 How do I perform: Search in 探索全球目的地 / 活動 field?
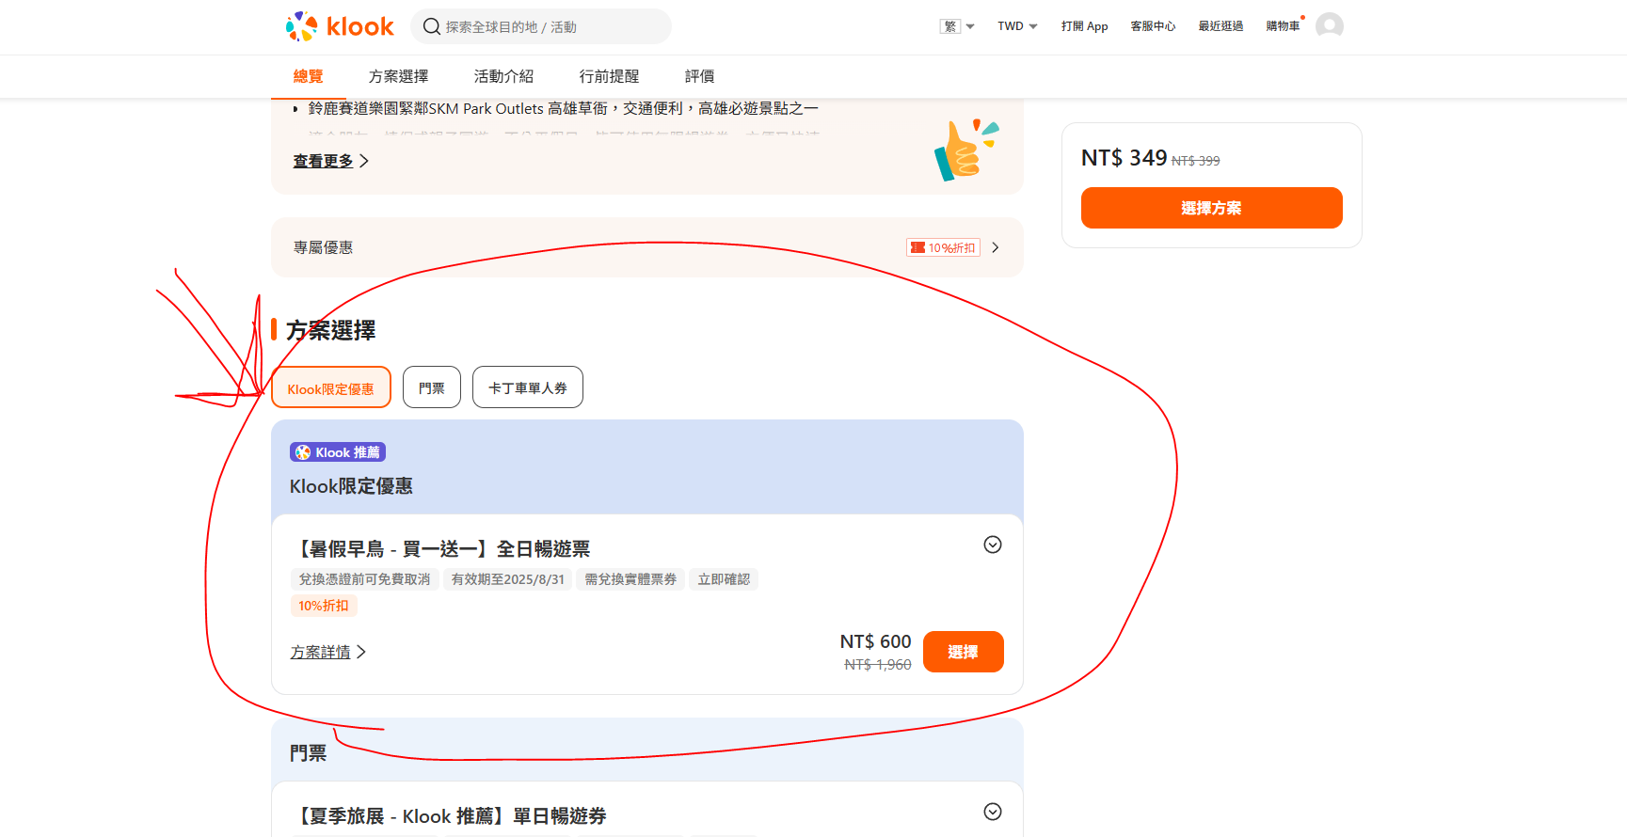(x=541, y=26)
